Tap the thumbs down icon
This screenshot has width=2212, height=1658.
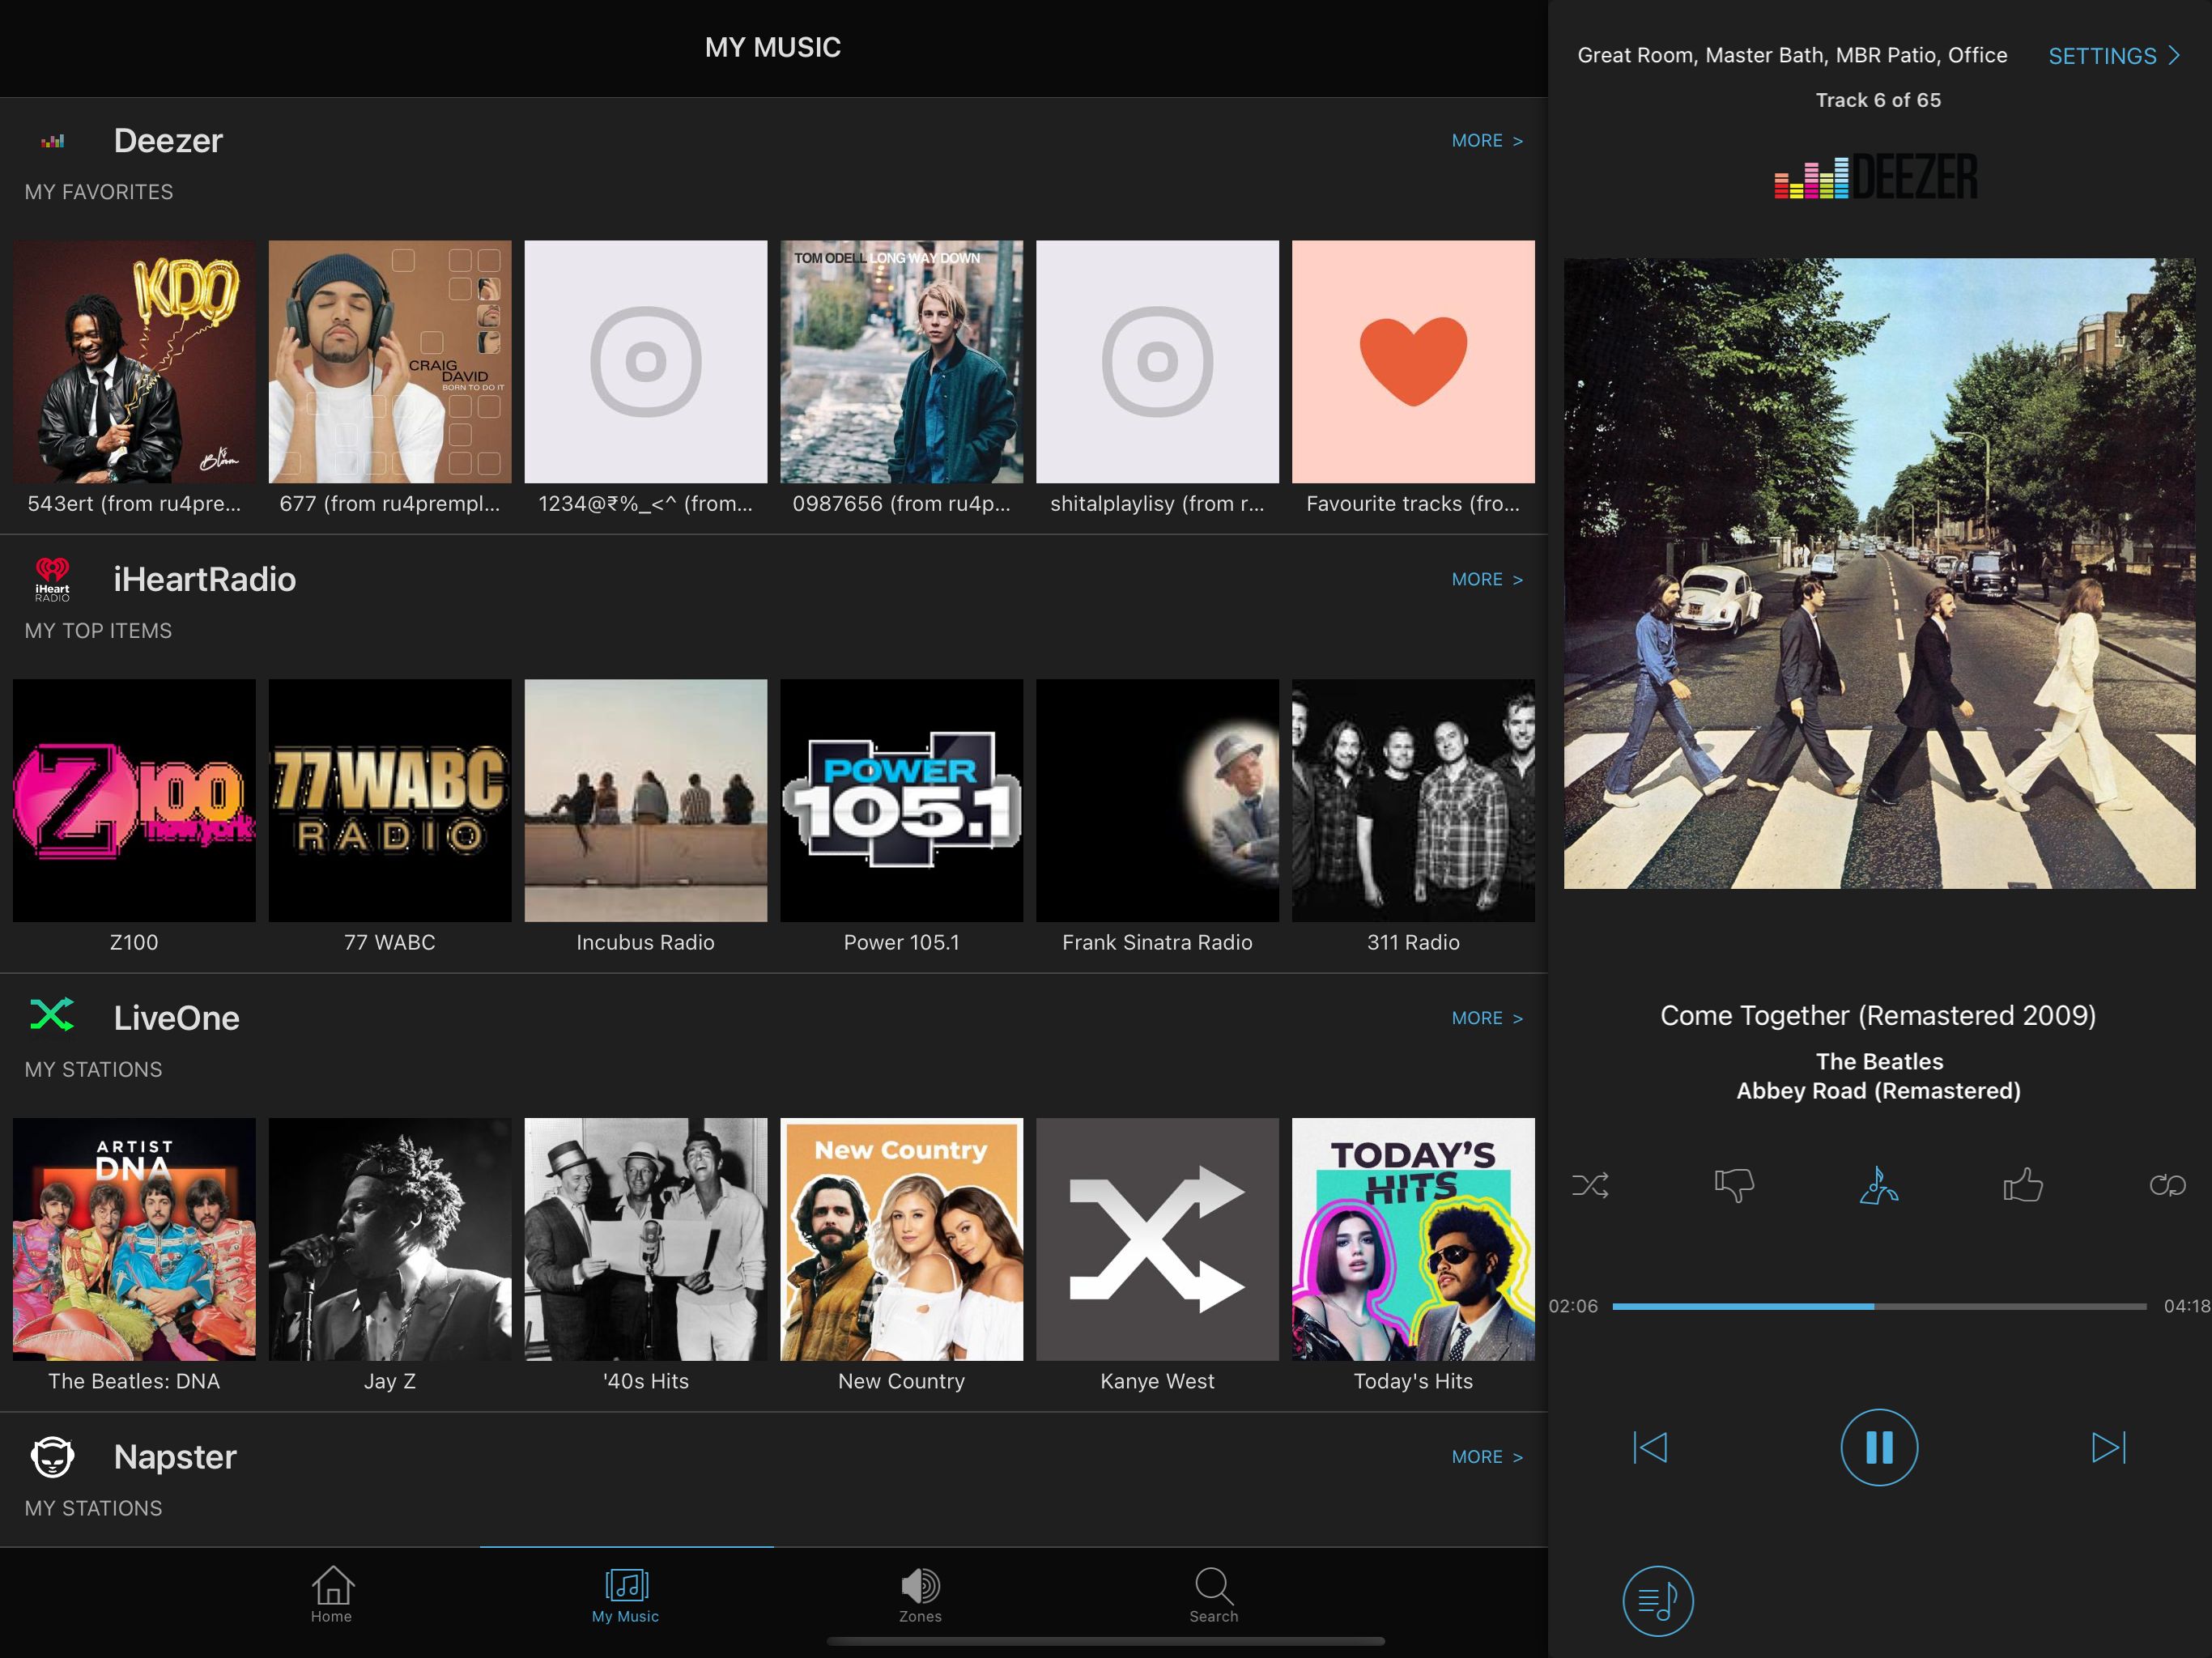(x=1734, y=1186)
